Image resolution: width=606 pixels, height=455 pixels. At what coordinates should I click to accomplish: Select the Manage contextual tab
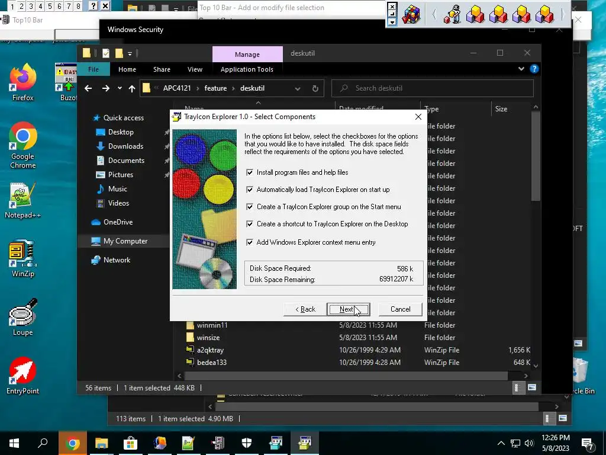coord(247,55)
